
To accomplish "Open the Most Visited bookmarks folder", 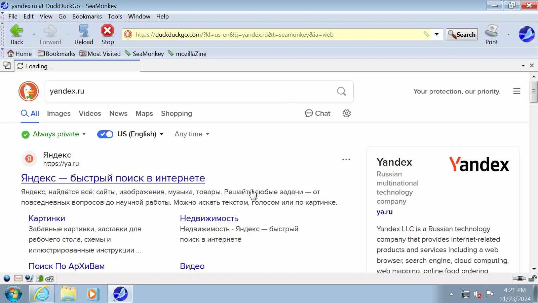I will click(100, 54).
